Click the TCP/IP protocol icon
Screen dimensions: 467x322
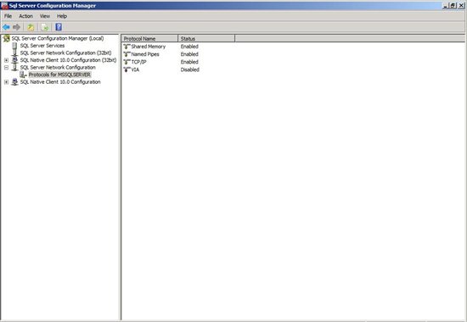pos(127,62)
